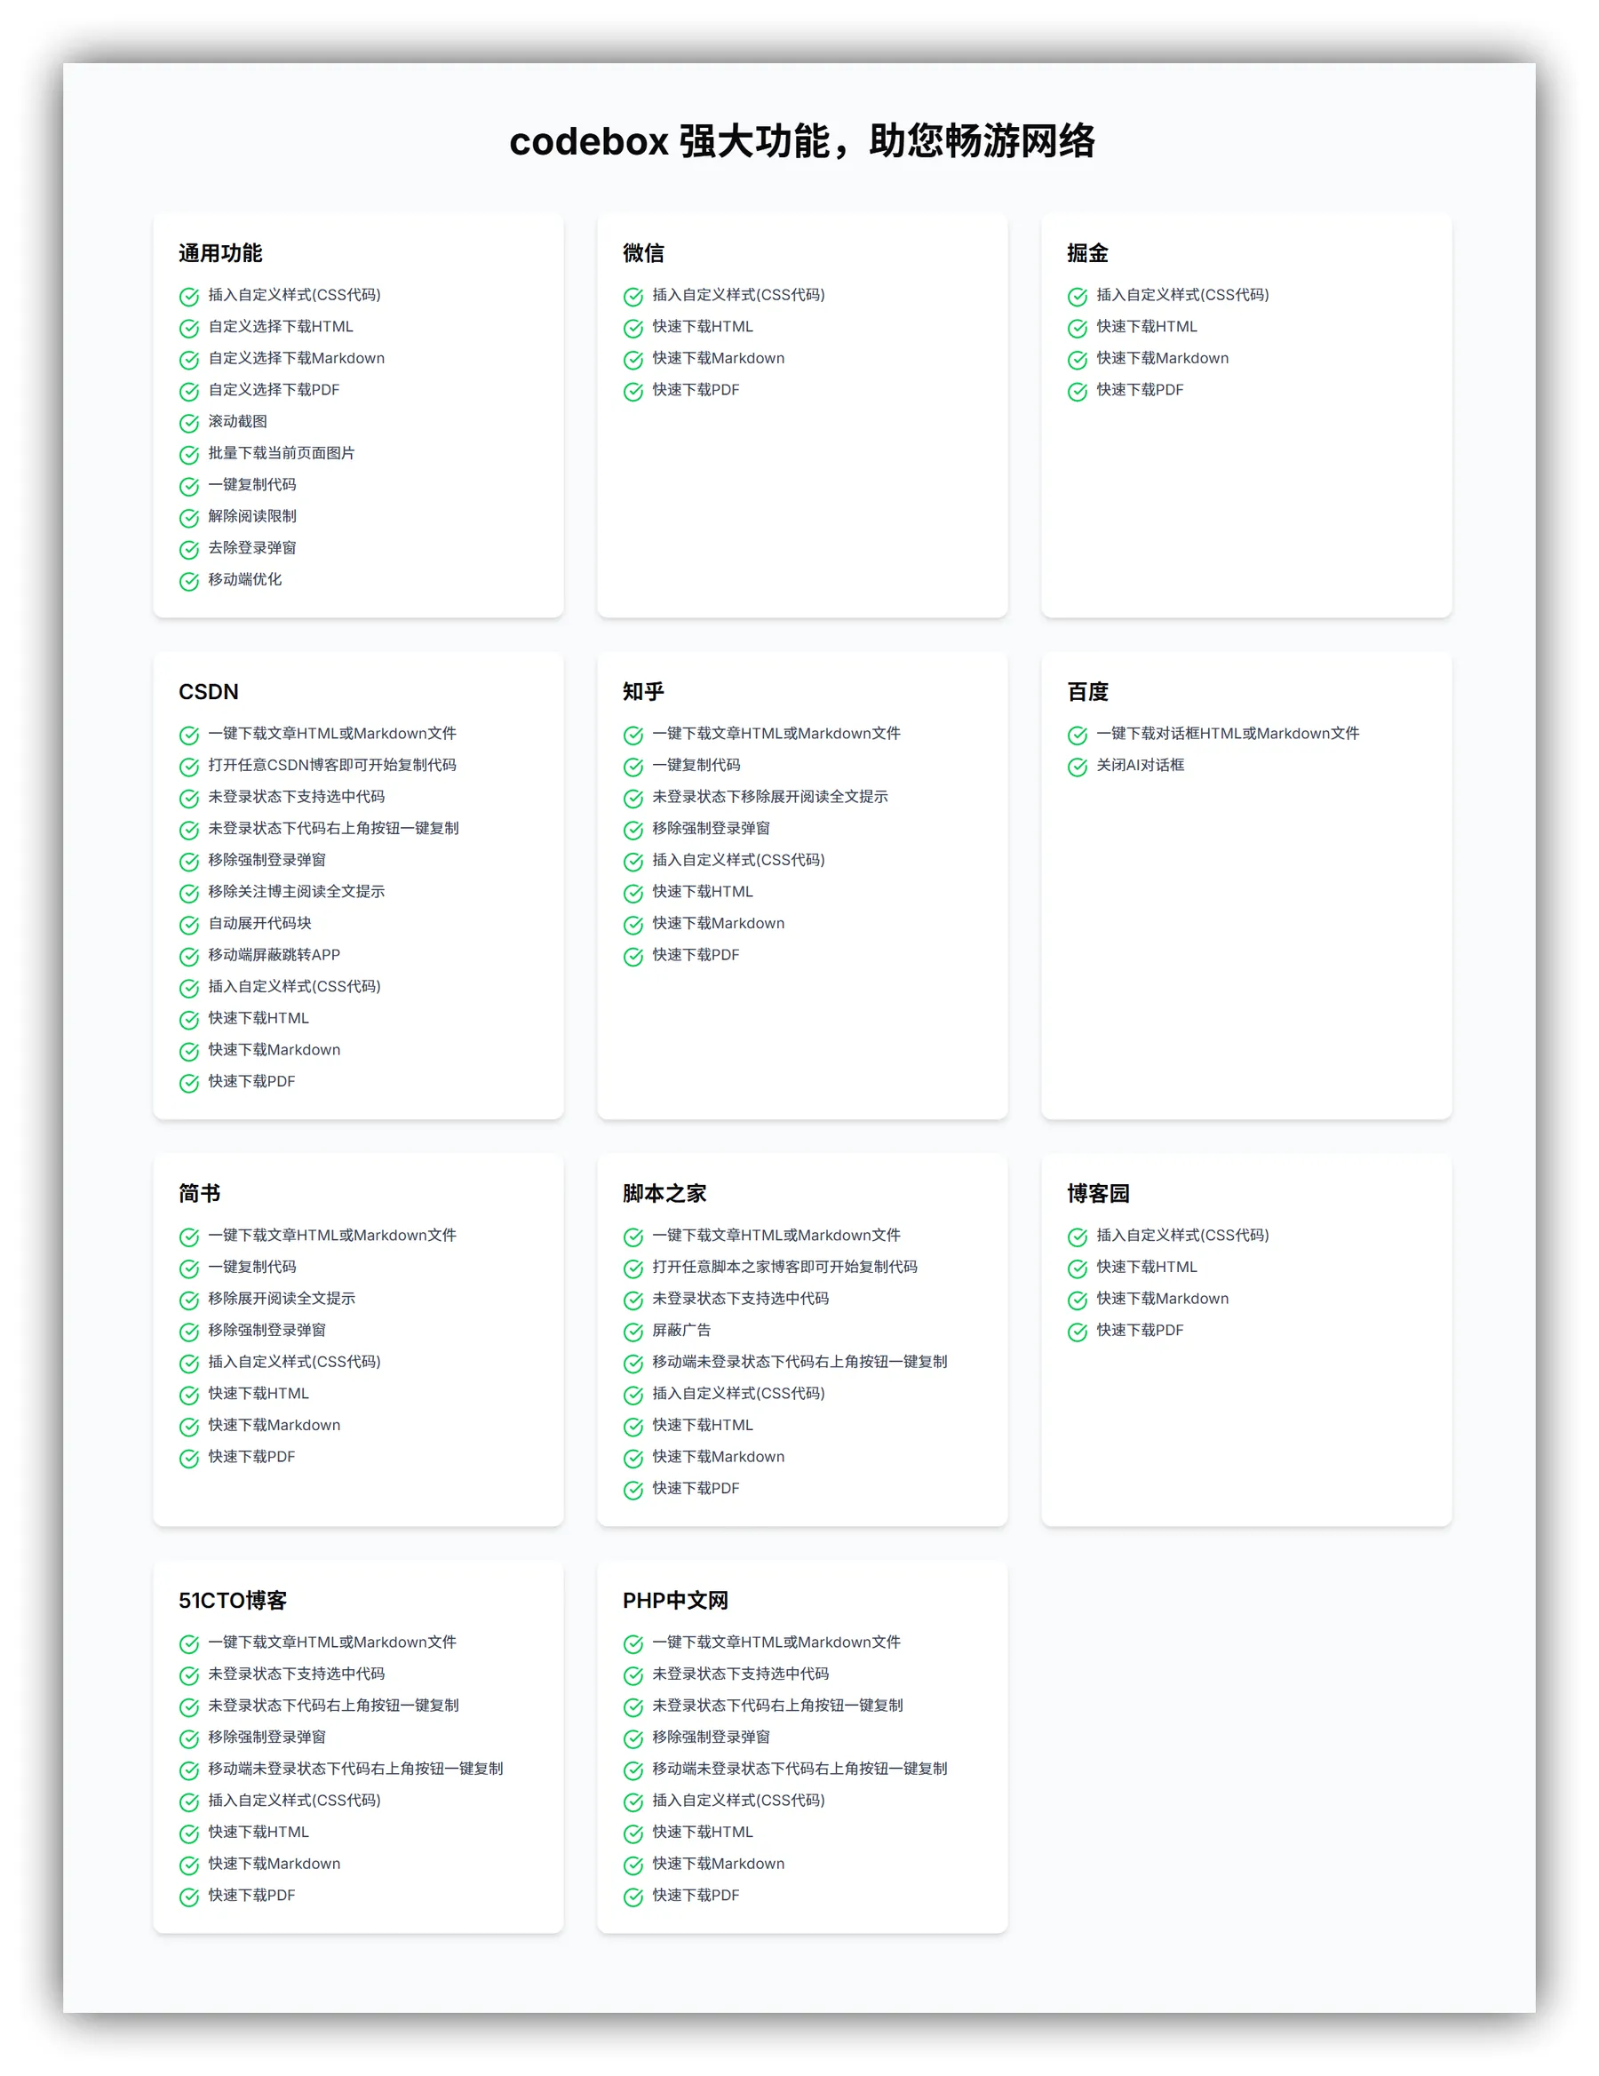Click the 打开任意脚本之家博客即可开始复制代码 item
The height and width of the screenshot is (2076, 1599).
click(784, 1267)
